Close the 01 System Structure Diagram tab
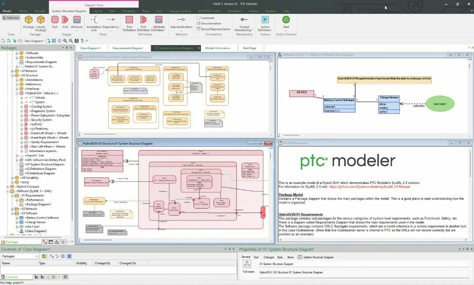This screenshot has height=285, width=474. pyautogui.click(x=199, y=48)
